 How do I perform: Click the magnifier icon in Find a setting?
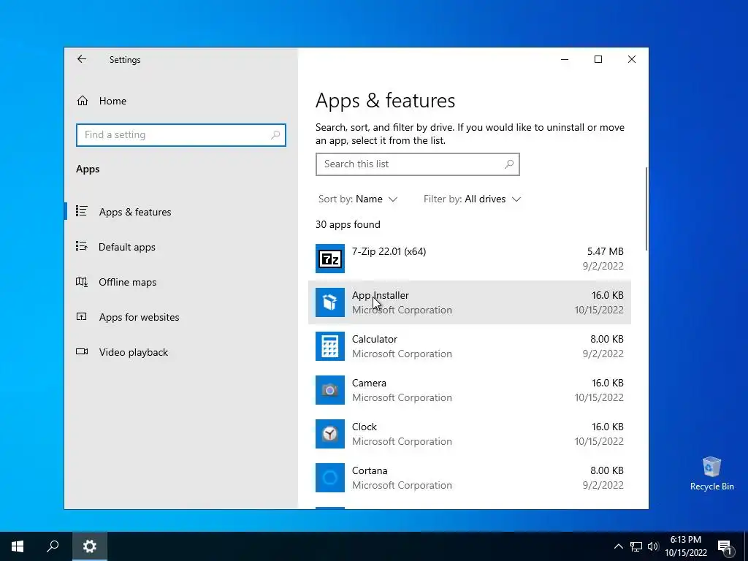point(275,135)
